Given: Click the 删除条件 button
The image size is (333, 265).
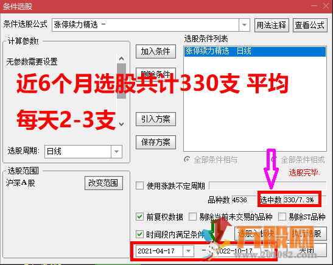Looking at the screenshot, I should pos(156,74).
